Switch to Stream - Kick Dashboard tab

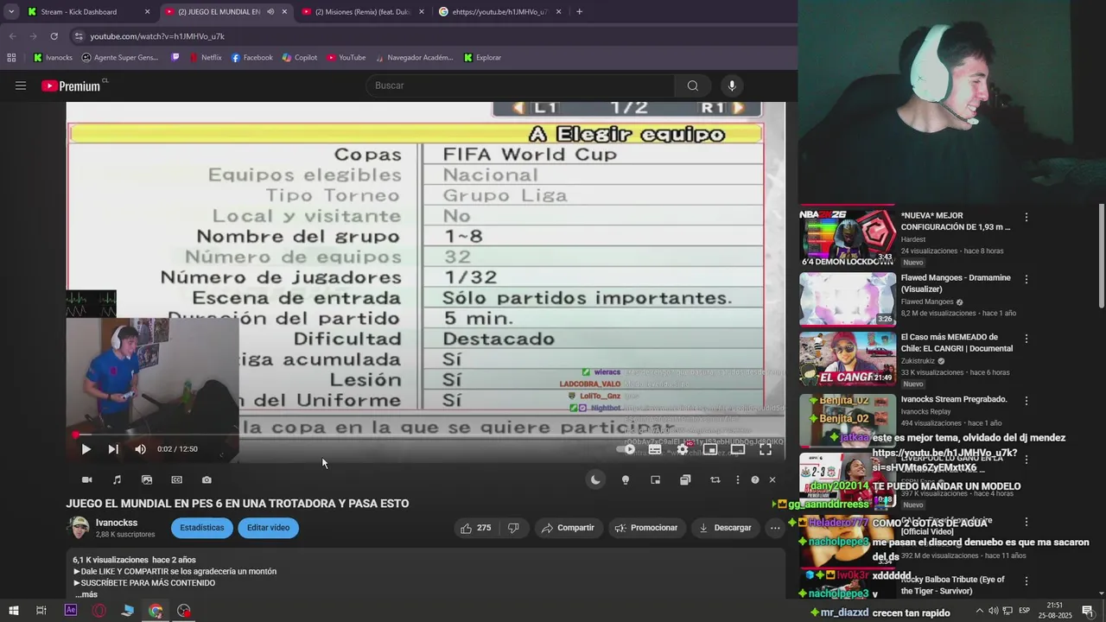pos(89,12)
